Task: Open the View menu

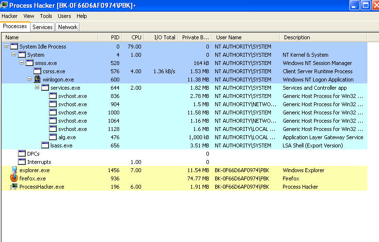Action: [x=29, y=16]
